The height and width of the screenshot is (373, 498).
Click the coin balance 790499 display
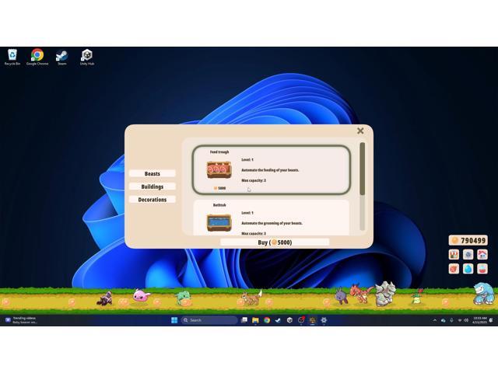click(468, 240)
